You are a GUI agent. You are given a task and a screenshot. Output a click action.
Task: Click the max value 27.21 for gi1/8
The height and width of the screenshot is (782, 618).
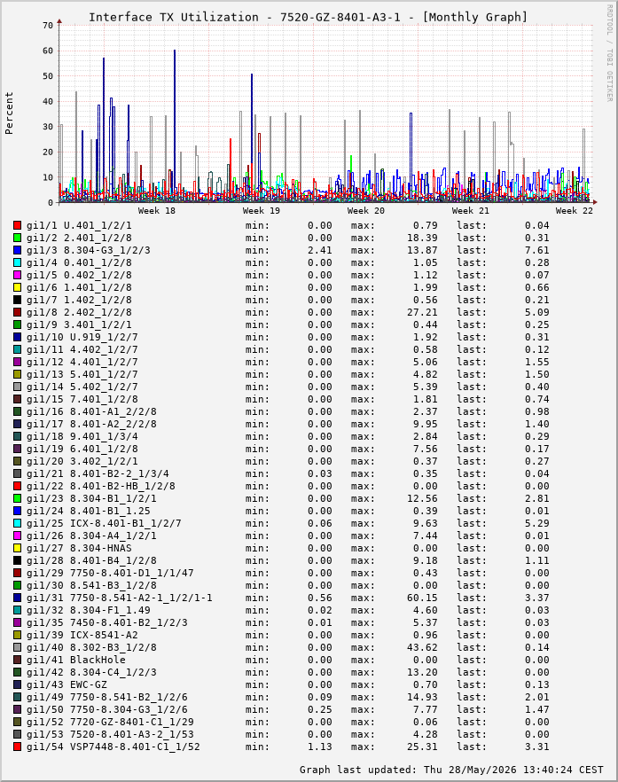pyautogui.click(x=422, y=313)
